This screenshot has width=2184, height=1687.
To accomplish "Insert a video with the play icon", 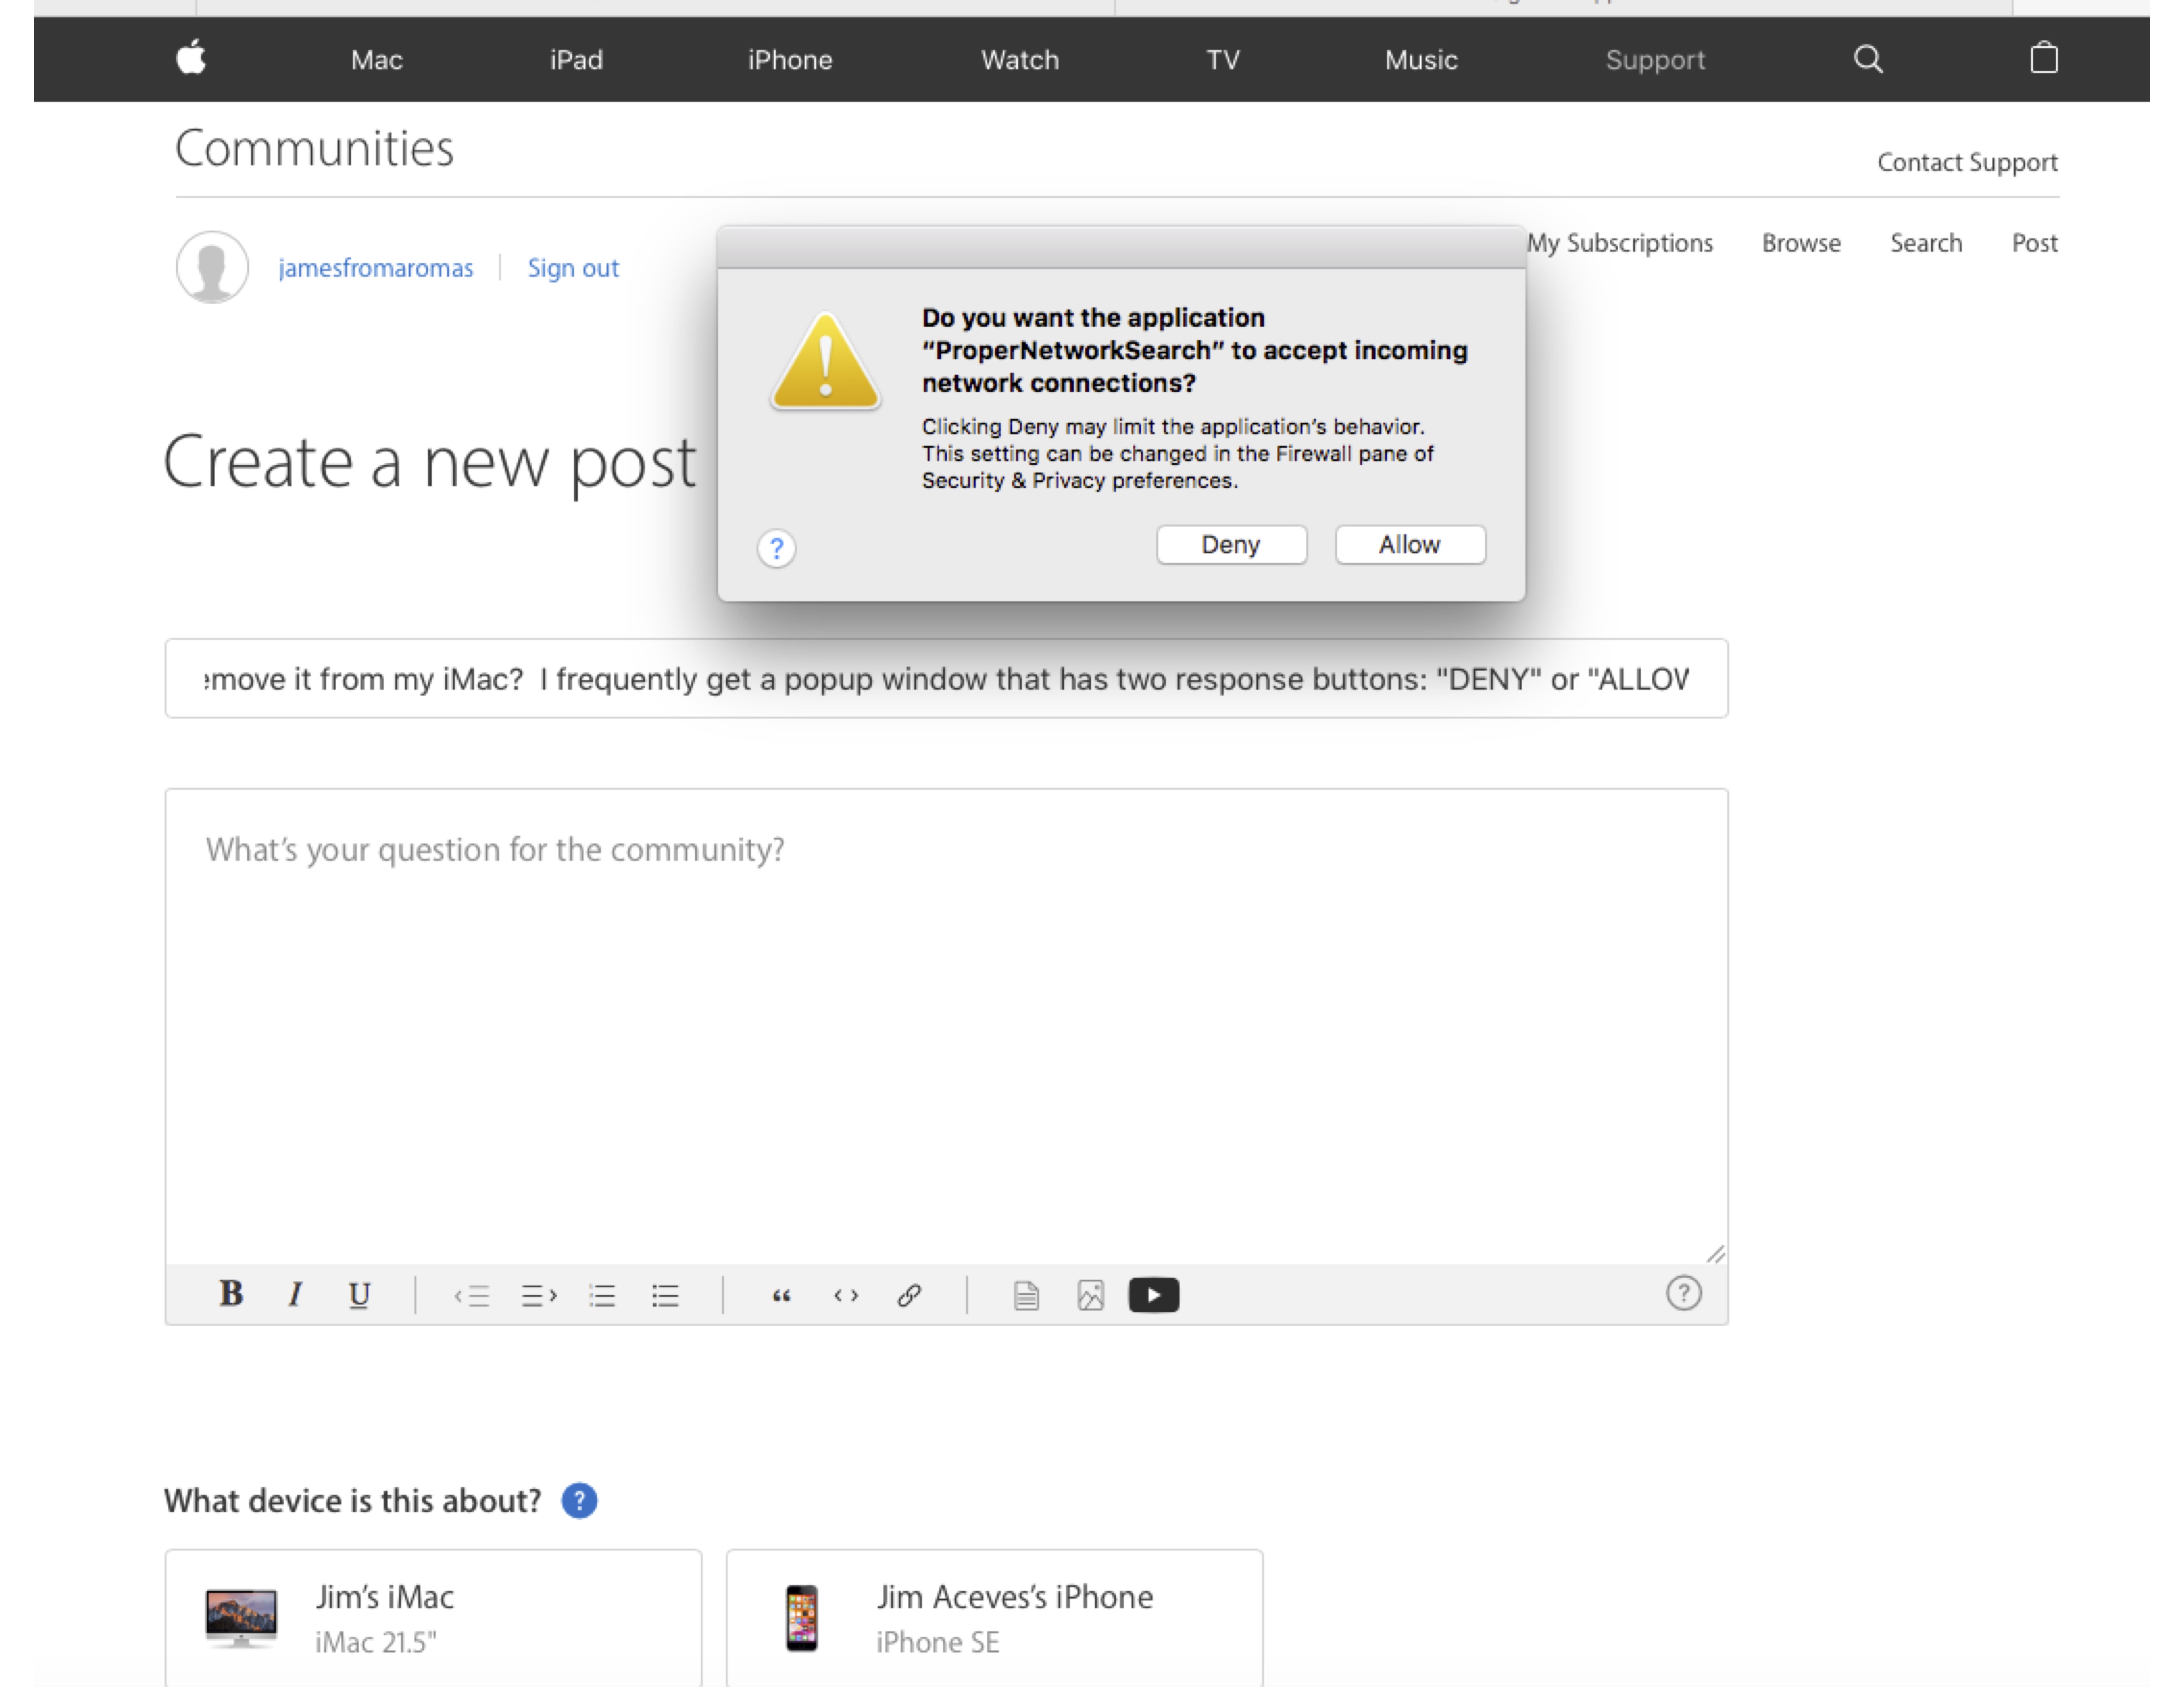I will coord(1153,1295).
